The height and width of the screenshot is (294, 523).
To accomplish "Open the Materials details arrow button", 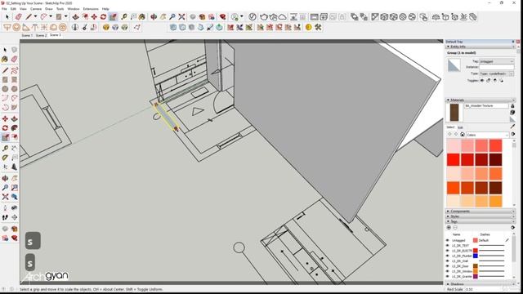I will (513, 134).
